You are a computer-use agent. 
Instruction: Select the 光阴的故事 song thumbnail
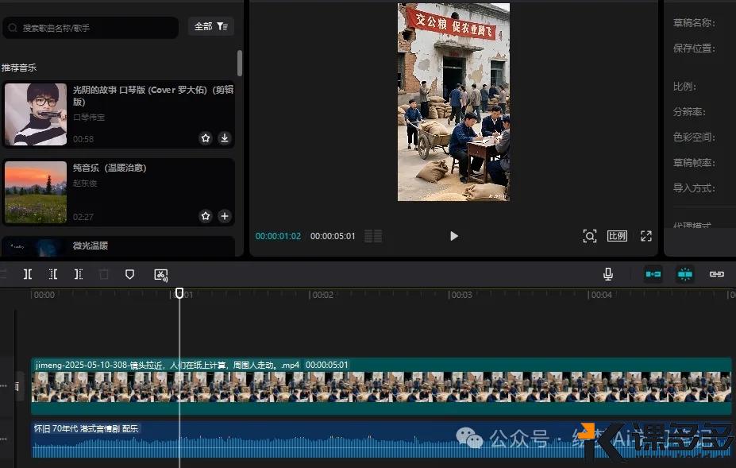(36, 114)
